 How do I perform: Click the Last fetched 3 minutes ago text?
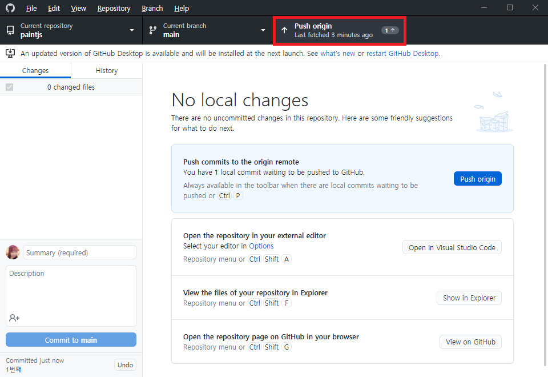[x=333, y=35]
